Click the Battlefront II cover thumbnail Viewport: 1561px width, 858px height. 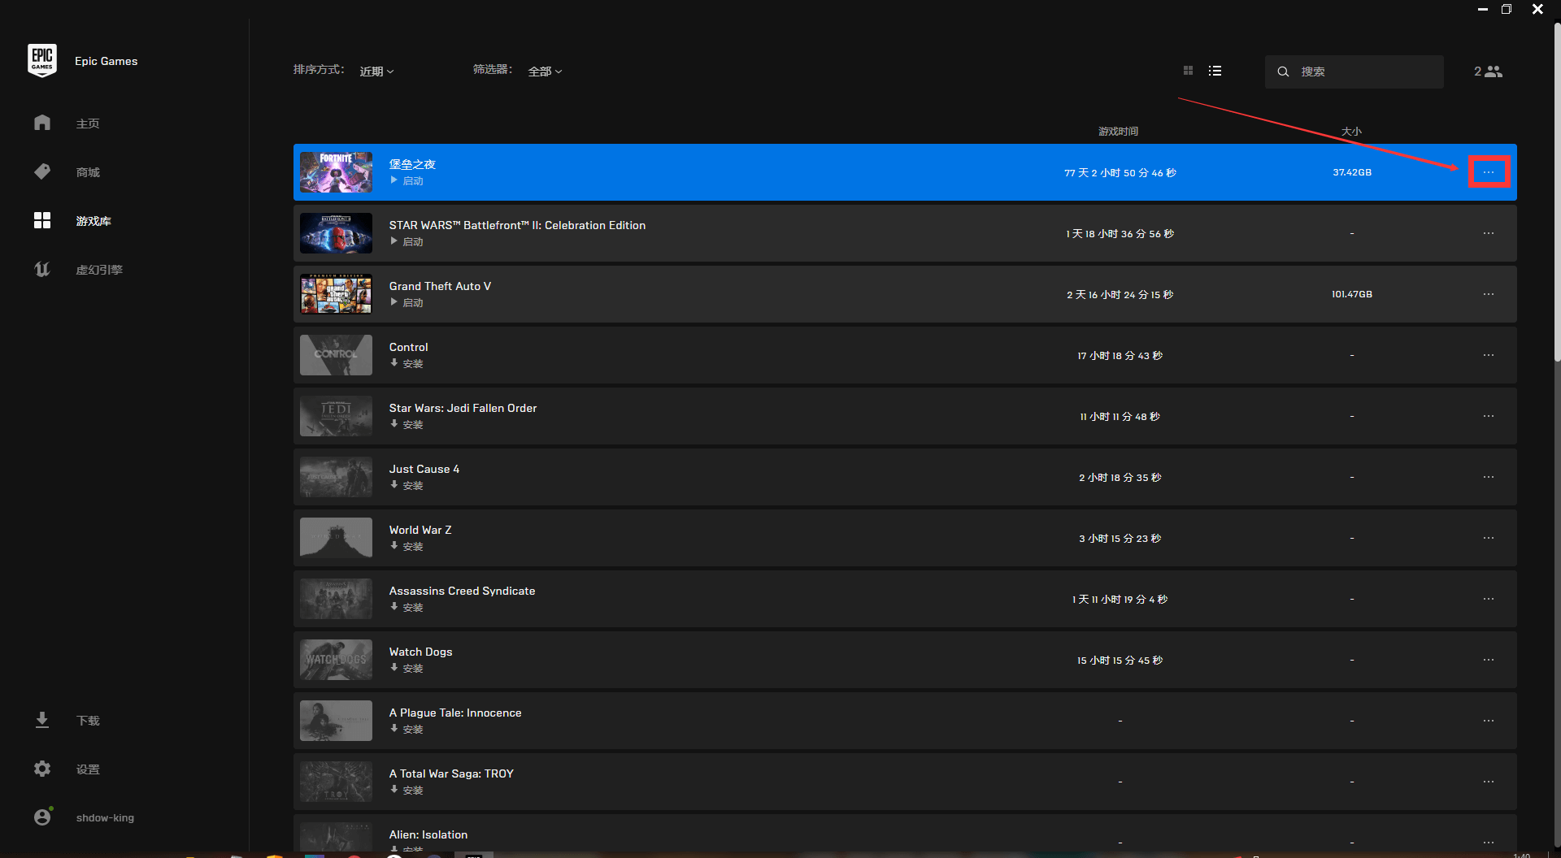coord(336,233)
